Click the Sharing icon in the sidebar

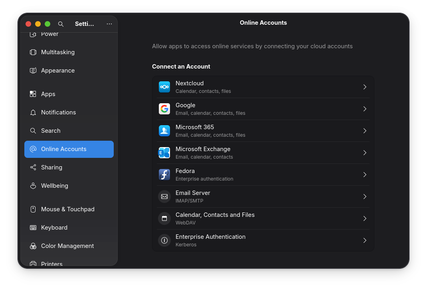tap(33, 167)
